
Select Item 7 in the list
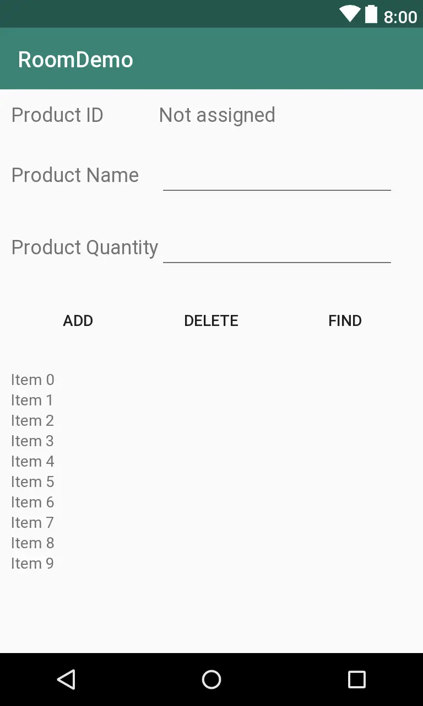(32, 523)
